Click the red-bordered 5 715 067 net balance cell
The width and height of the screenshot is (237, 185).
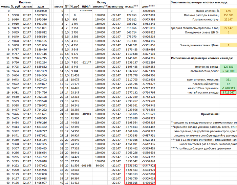pyautogui.click(x=228, y=92)
